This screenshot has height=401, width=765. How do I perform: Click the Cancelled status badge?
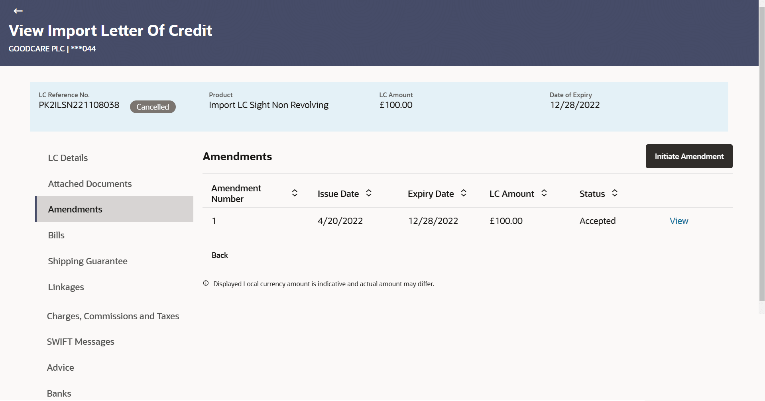(153, 106)
